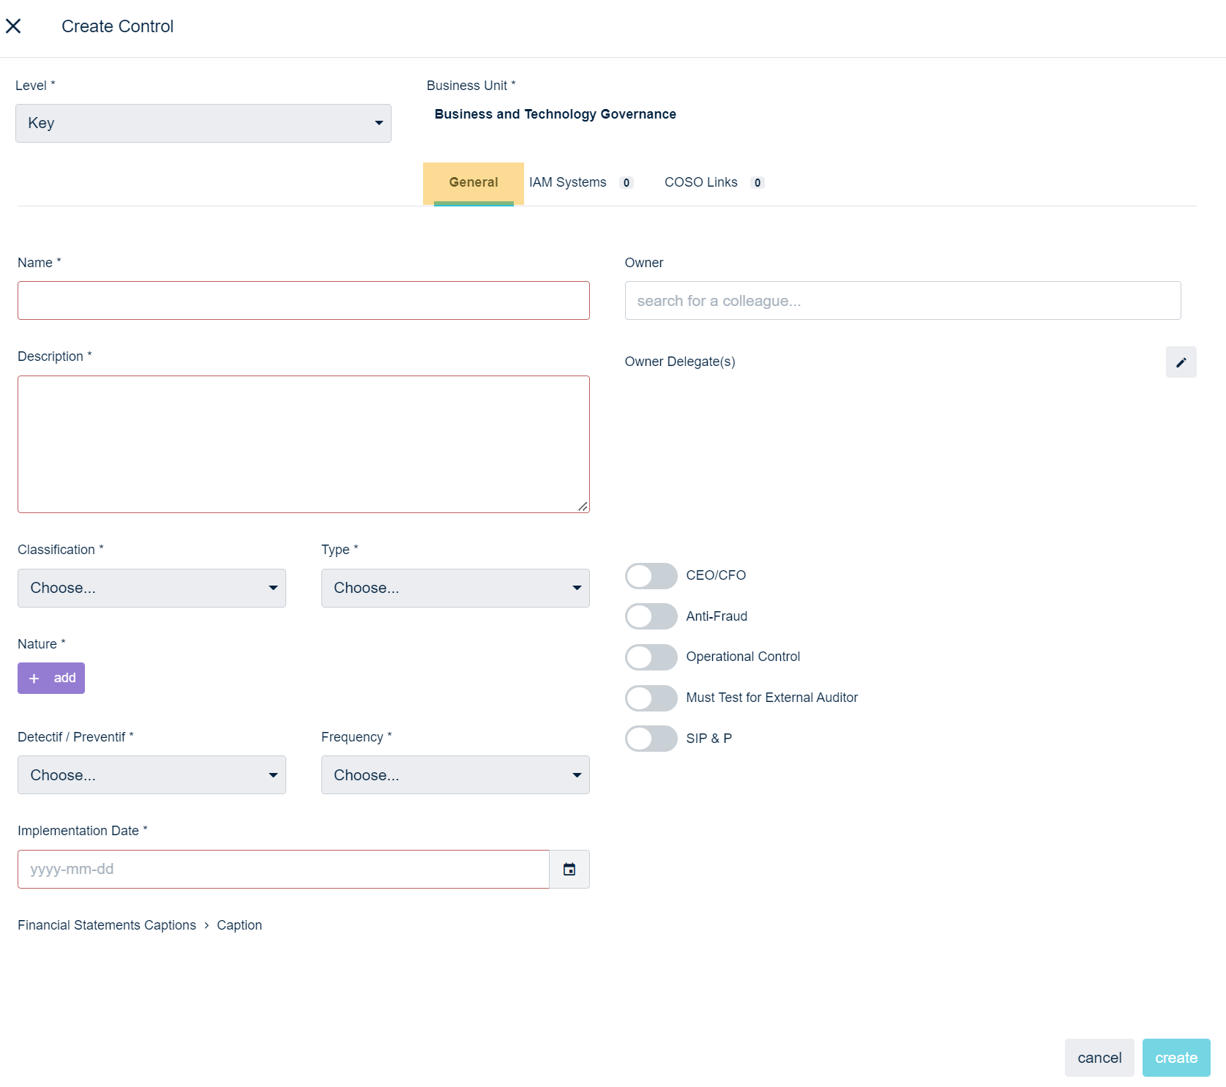Screen dimensions: 1226x1087
Task: Click the Owner colleague search field
Action: coord(902,301)
